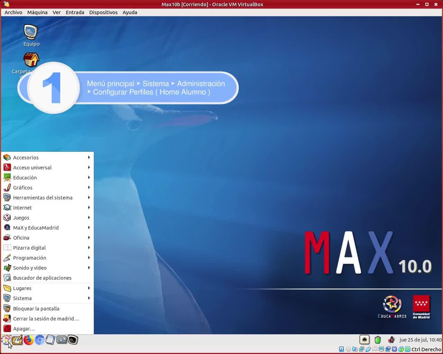The width and height of the screenshot is (443, 354).
Task: Click the VirtualBox USB status icon
Action: click(368, 349)
